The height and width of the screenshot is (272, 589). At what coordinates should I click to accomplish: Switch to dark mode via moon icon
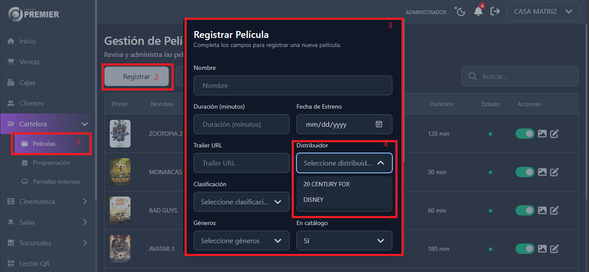click(x=460, y=12)
